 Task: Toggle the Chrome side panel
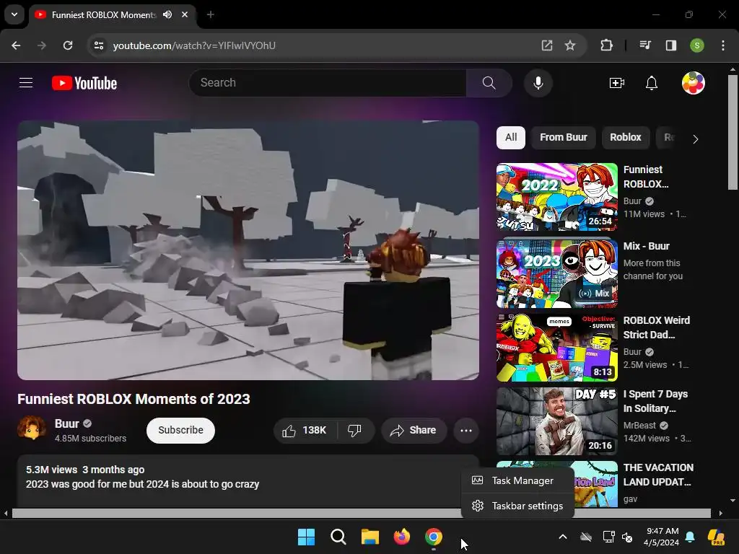(x=671, y=45)
